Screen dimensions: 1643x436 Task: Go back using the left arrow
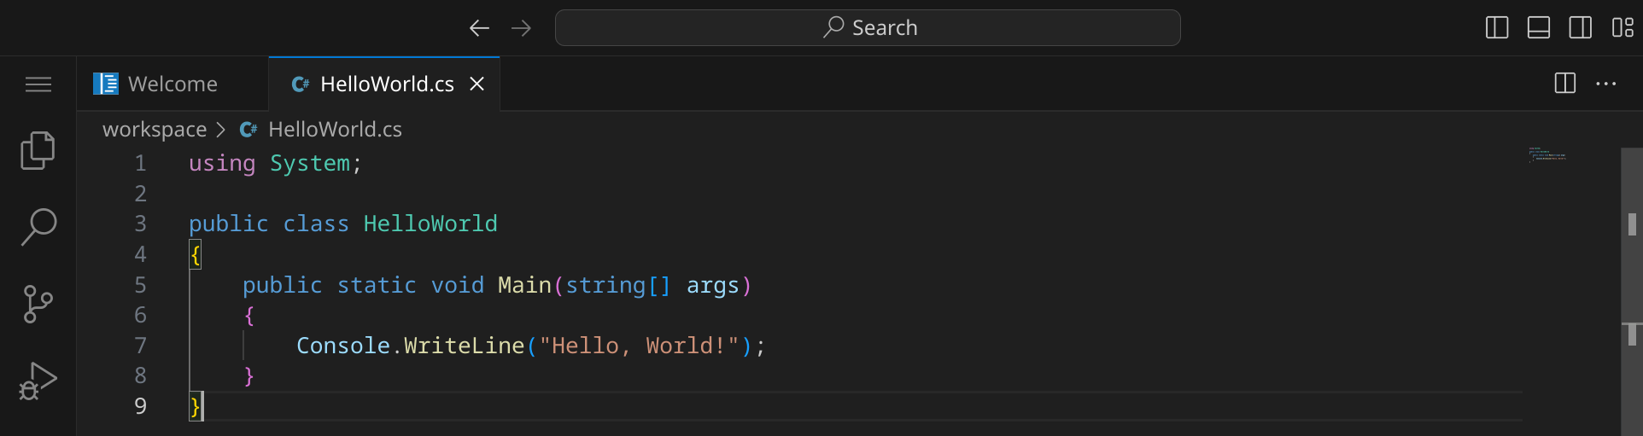pyautogui.click(x=479, y=28)
